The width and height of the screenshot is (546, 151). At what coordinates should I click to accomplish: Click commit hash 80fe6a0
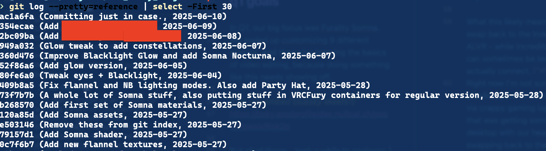(17, 75)
